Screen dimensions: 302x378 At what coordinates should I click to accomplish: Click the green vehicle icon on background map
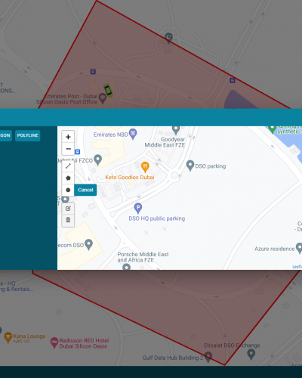pos(109,91)
